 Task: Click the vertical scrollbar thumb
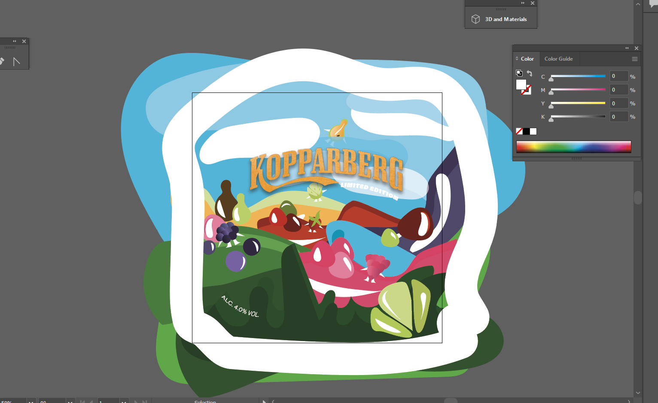(638, 197)
